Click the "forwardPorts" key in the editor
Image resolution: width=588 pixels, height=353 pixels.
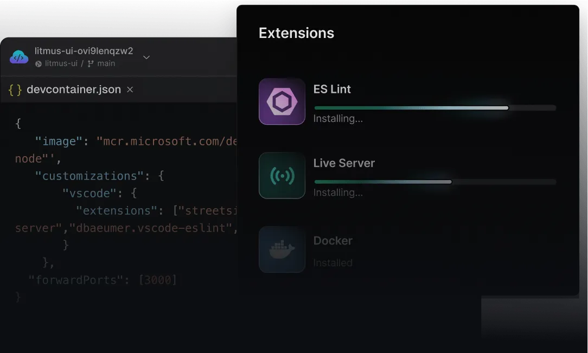76,280
